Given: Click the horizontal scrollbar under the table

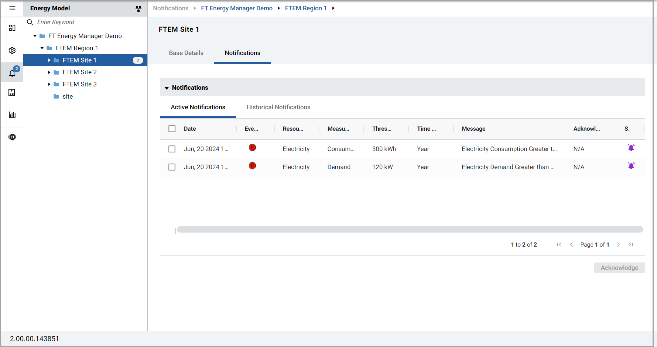Looking at the screenshot, I should click(x=410, y=230).
